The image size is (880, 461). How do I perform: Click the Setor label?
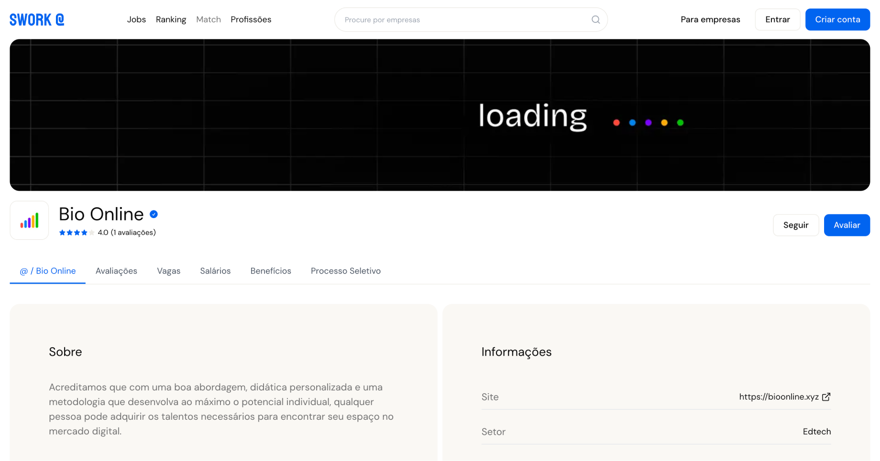point(494,432)
